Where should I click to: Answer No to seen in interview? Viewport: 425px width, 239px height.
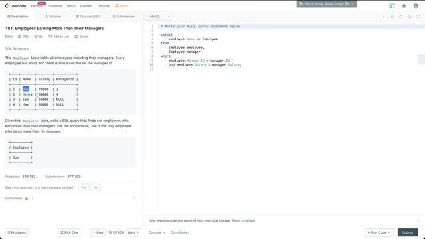[96, 187]
